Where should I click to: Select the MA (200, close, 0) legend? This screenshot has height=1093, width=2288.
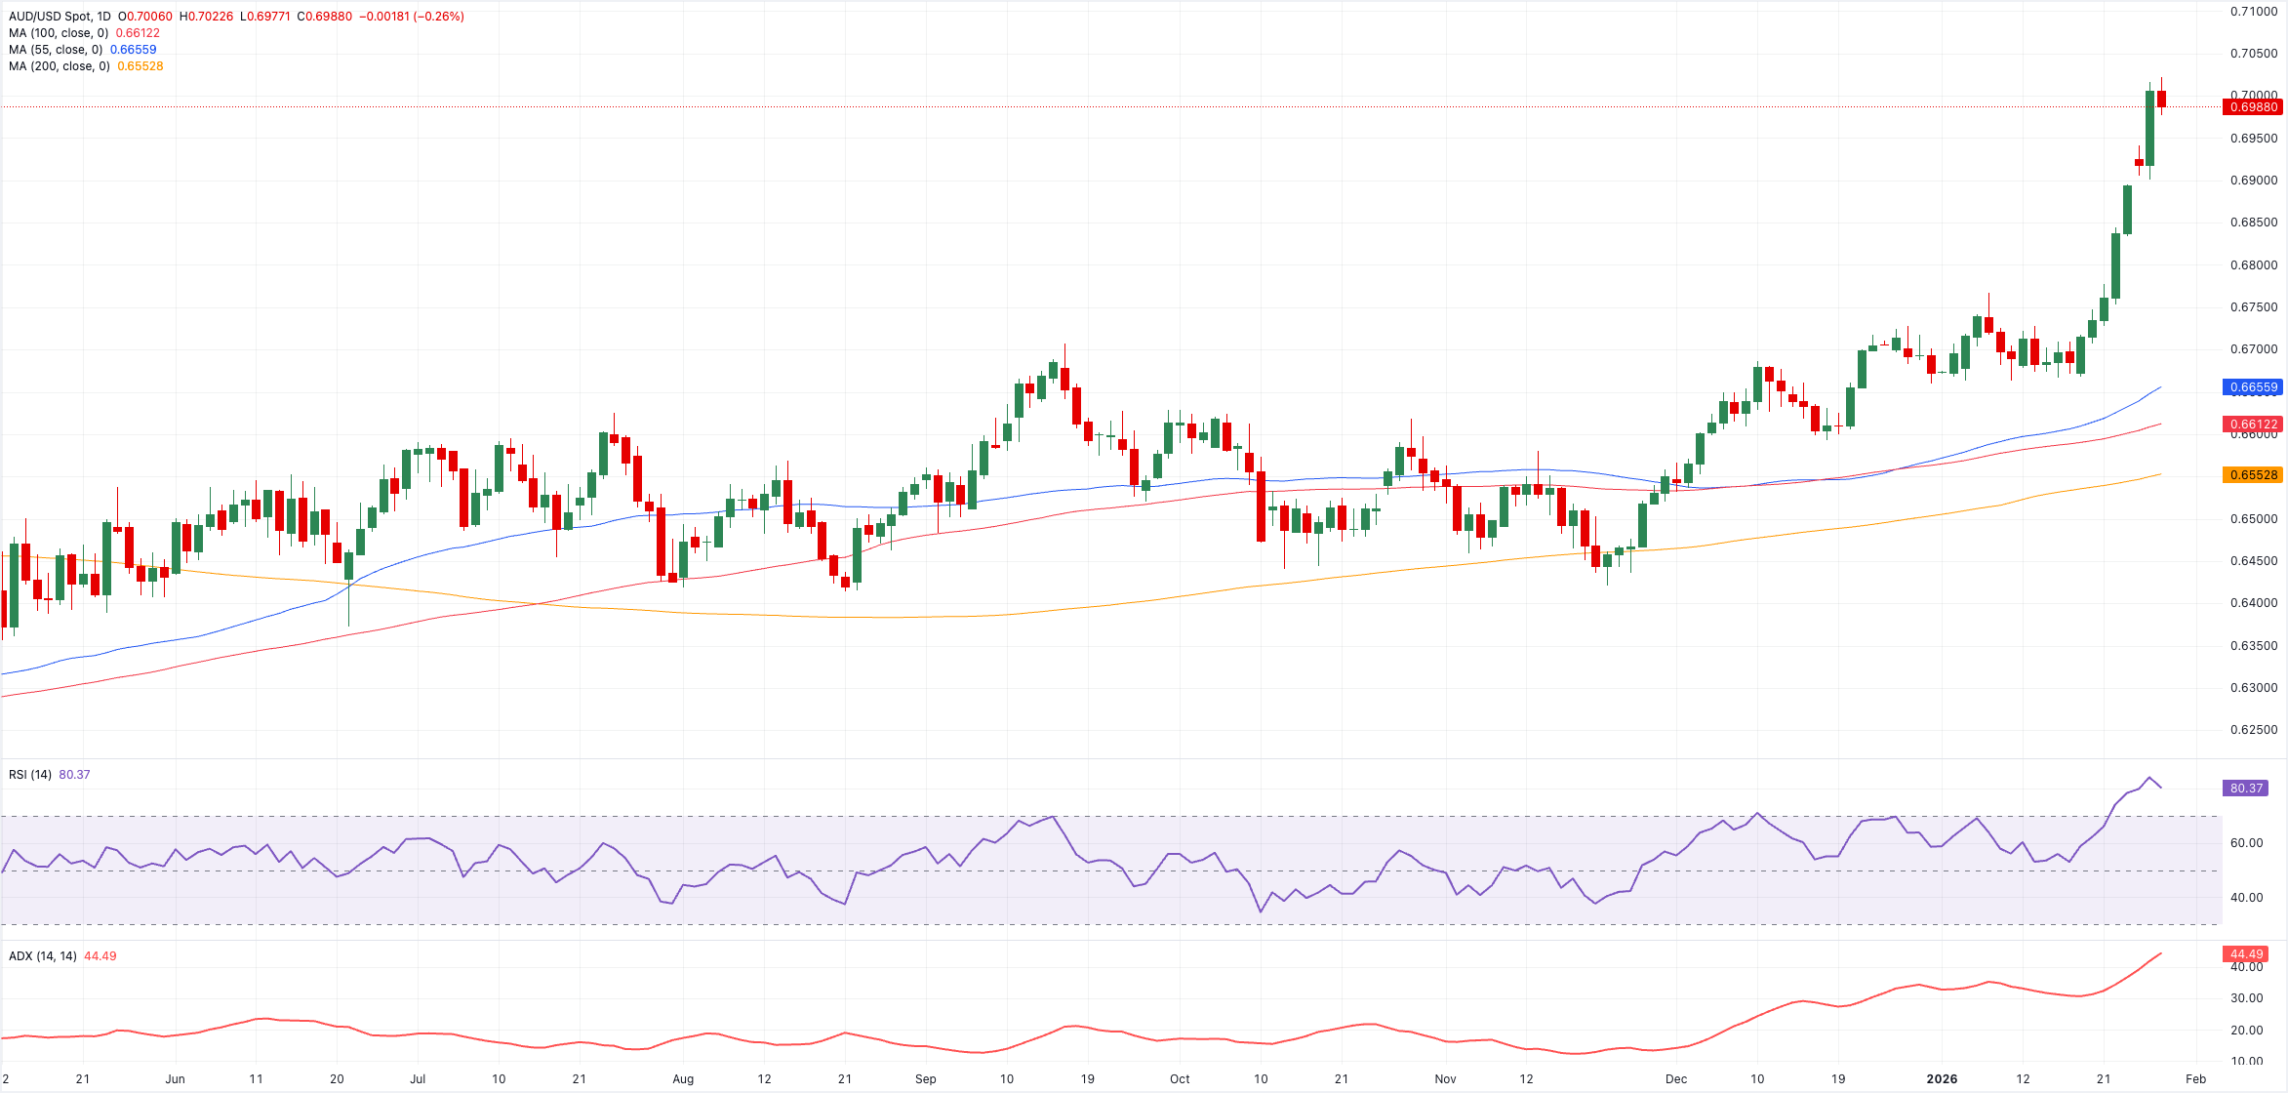(x=59, y=66)
